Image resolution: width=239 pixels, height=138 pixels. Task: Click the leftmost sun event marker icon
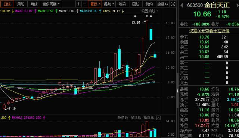pos(135,16)
